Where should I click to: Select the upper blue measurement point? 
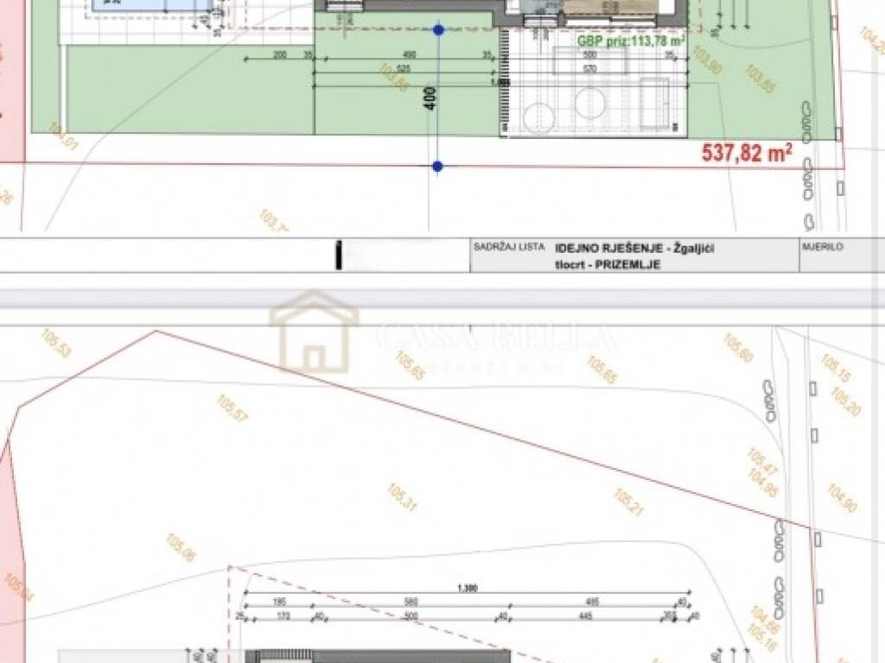pos(438,30)
